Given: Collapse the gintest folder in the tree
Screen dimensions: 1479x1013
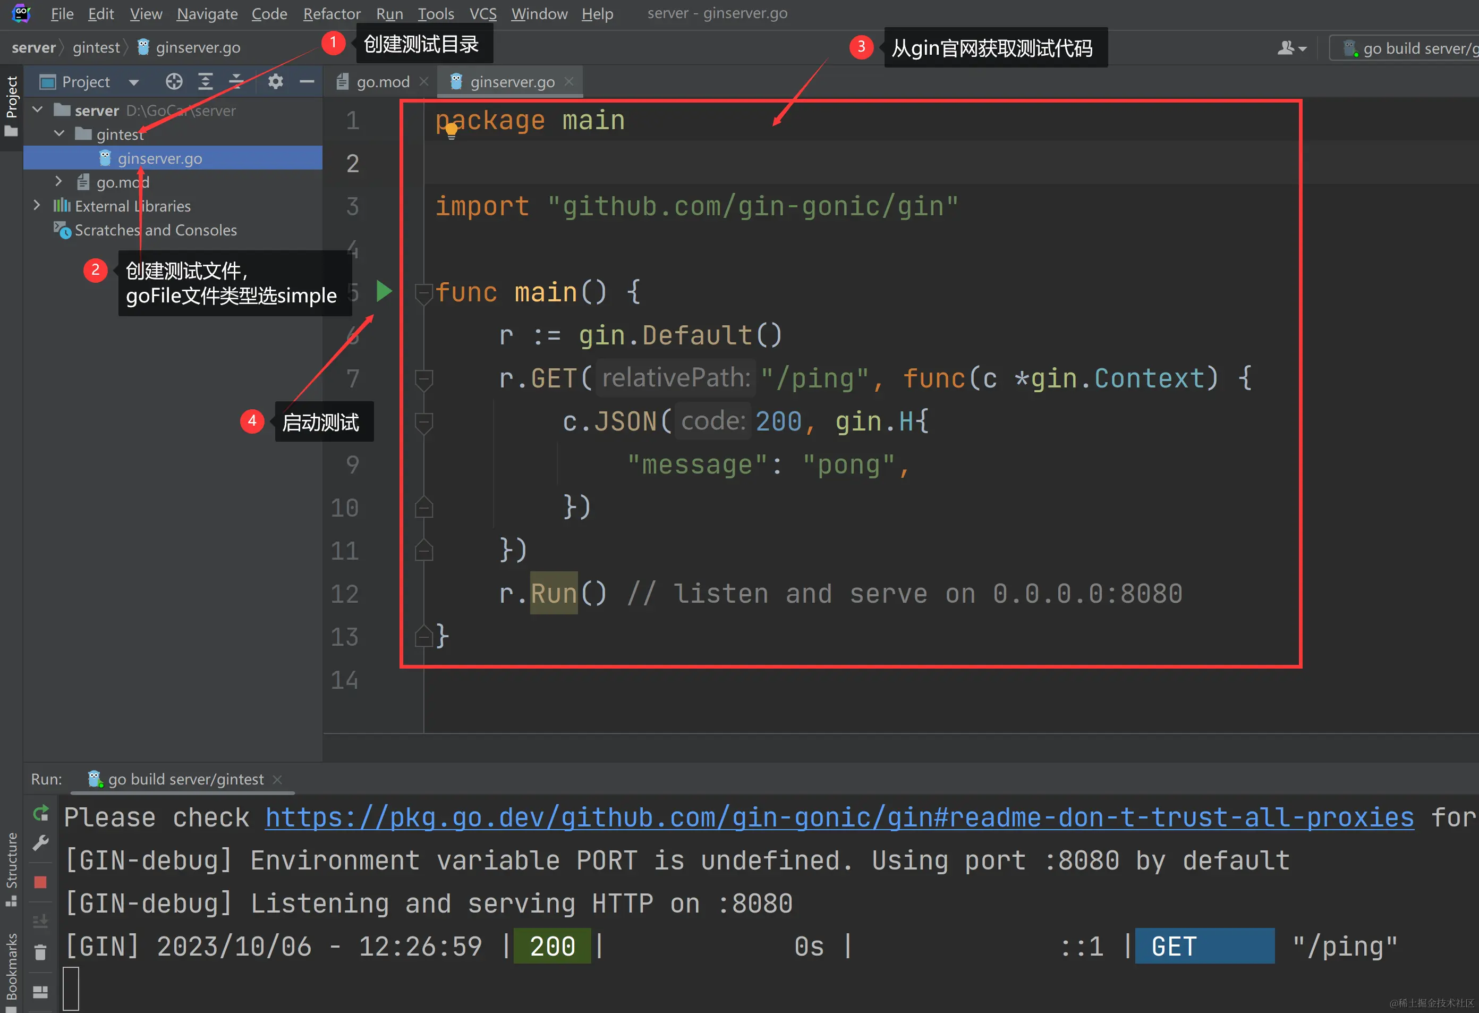Looking at the screenshot, I should (59, 134).
